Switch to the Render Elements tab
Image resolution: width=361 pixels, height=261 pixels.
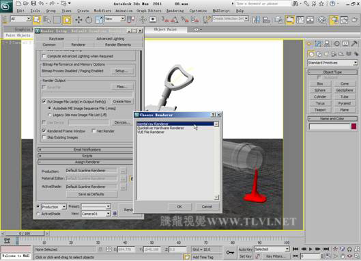click(118, 44)
